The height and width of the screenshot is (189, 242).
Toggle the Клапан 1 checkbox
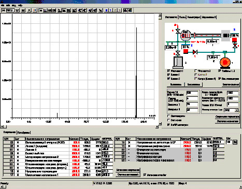tap(168, 75)
